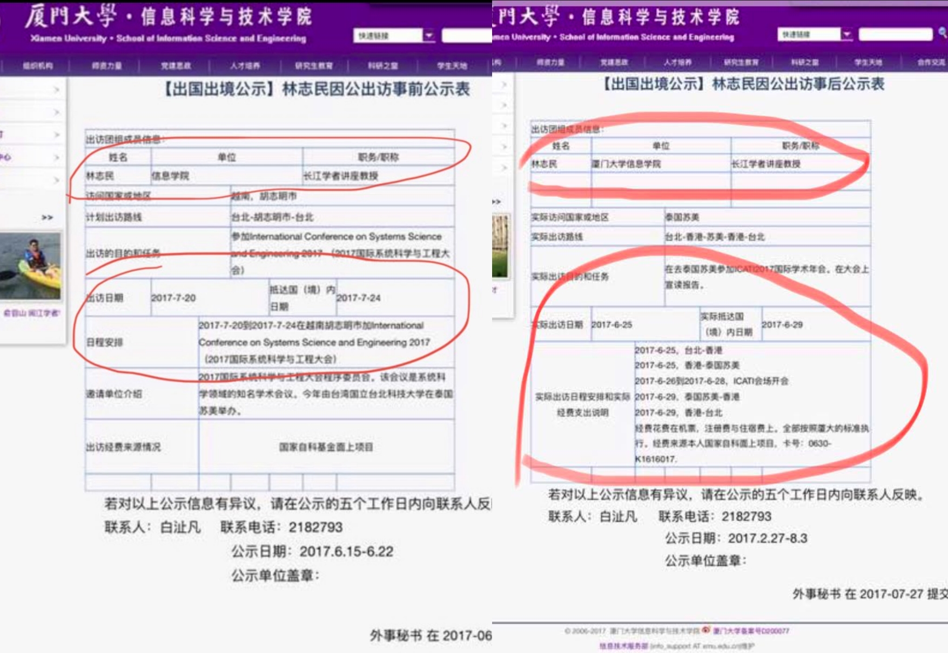This screenshot has width=948, height=653.
Task: Click 厦门大学信息学院 unit cell in 事后 table
Action: (661, 164)
